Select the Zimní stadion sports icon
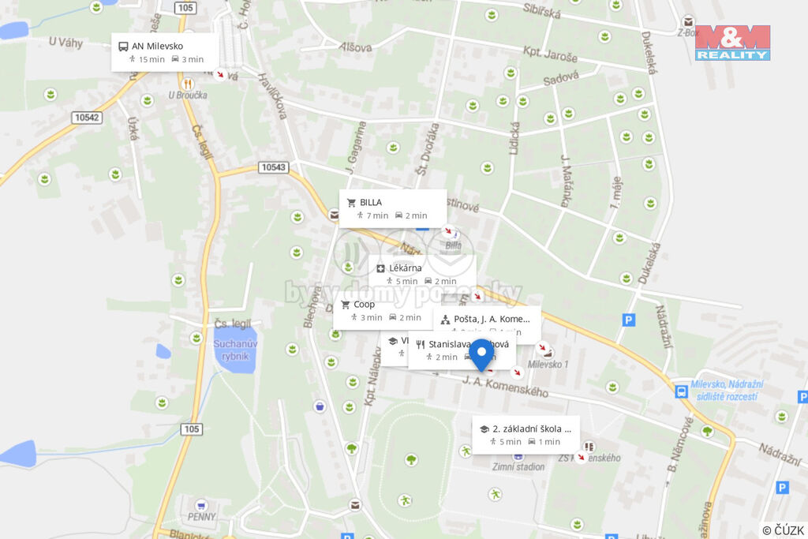The height and width of the screenshot is (539, 808). (518, 457)
